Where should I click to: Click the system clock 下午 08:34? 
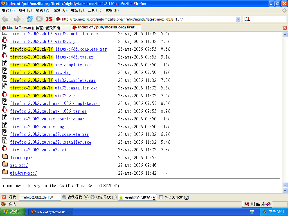pos(276,212)
